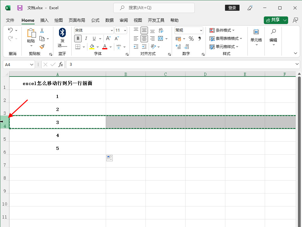Click the Cut scissors icon
This screenshot has height=227, width=302.
coord(42,30)
